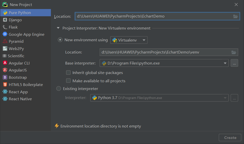Click the lightning warning icon
Viewport: 244px width, 144px height.
tap(57, 126)
